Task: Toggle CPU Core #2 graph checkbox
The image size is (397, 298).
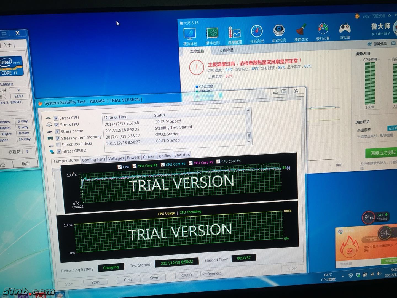Action: point(163,164)
